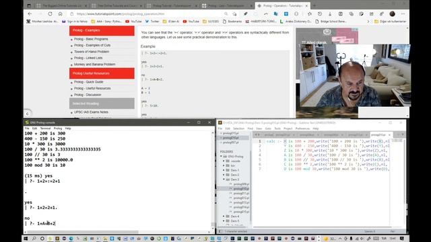Open Find menu in Sublime Text
431x242 pixels.
250,128
